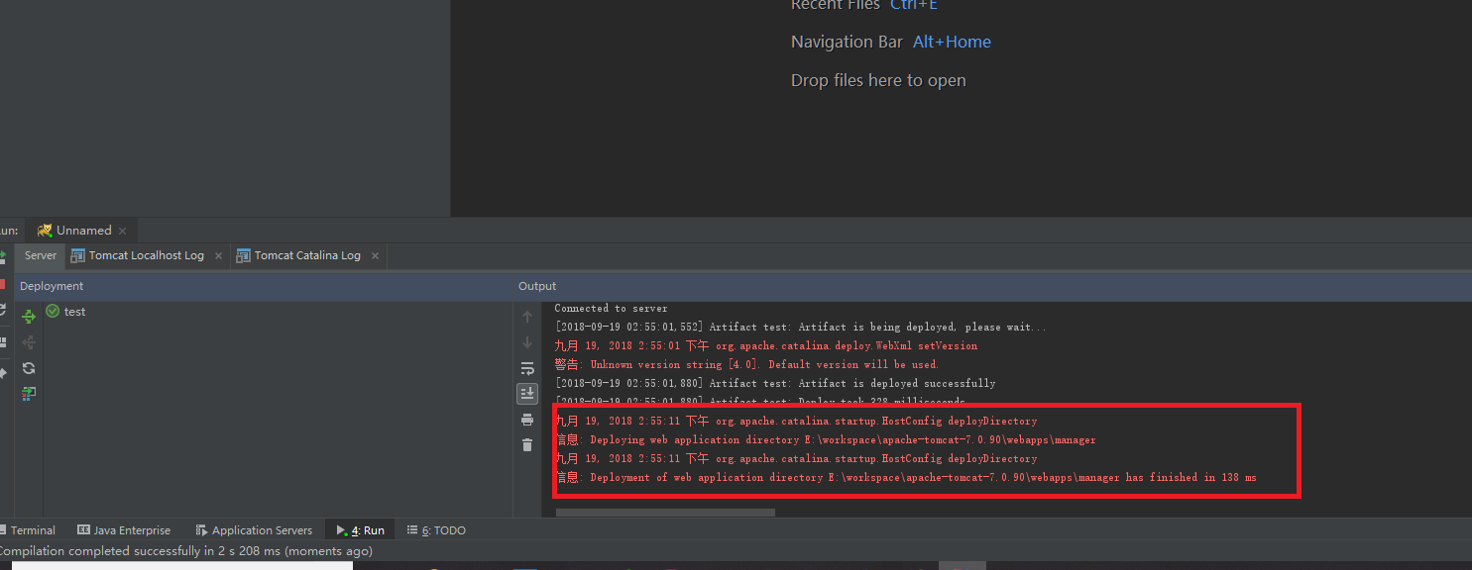Click the Print console output icon

(527, 420)
